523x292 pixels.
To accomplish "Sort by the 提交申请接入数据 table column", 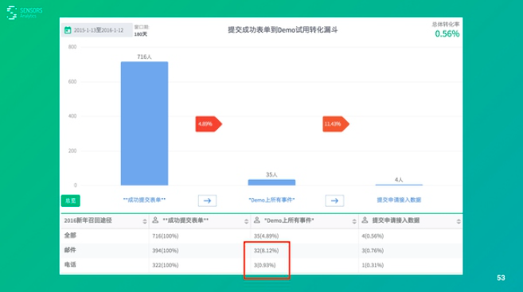I will tap(459, 221).
